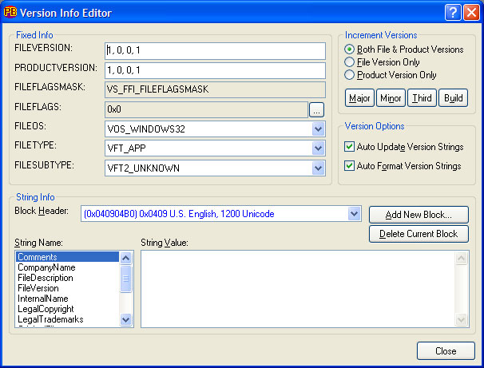The width and height of the screenshot is (484, 368).
Task: Click the Third increment button
Action: pos(421,98)
